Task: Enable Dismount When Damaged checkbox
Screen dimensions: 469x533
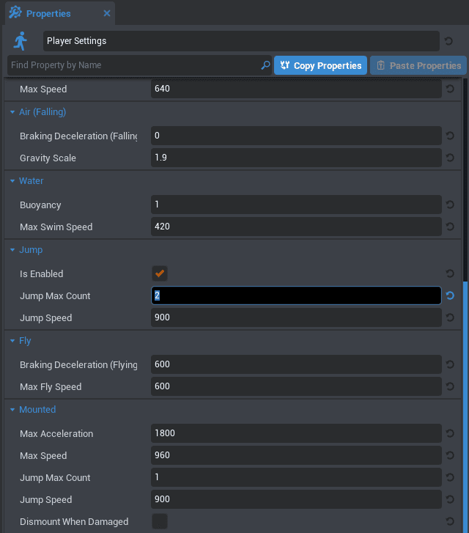Action: [159, 522]
